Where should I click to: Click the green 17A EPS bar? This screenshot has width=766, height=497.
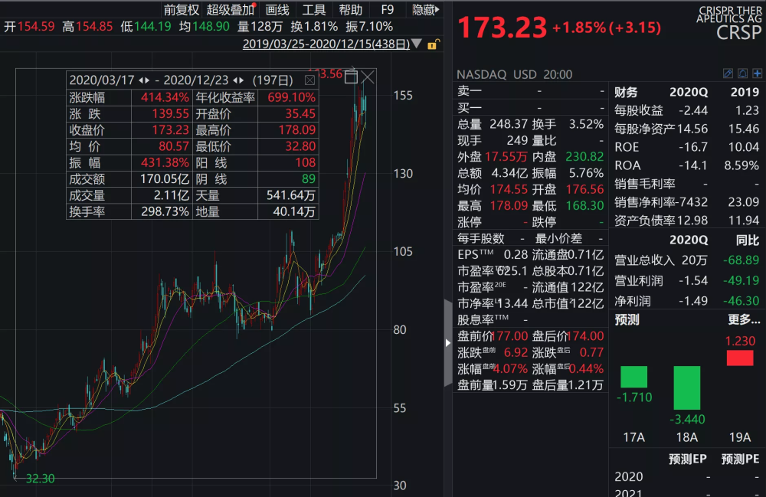[x=633, y=377]
